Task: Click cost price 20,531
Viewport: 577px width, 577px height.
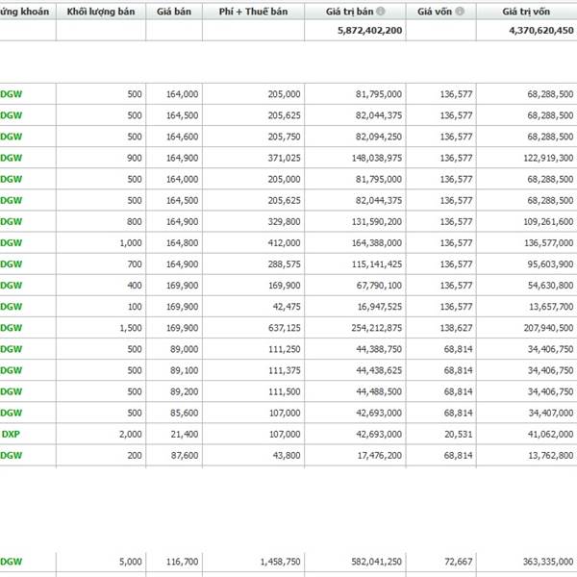Action: point(459,435)
